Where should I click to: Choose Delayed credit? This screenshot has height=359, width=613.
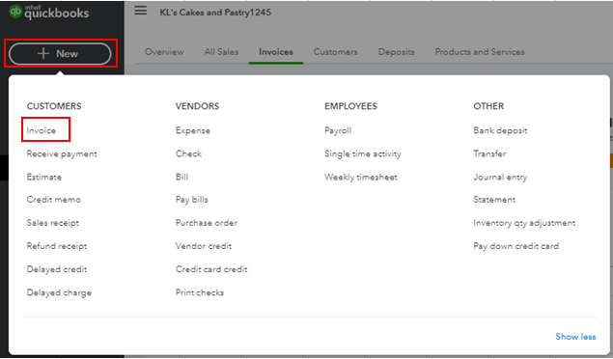click(57, 269)
